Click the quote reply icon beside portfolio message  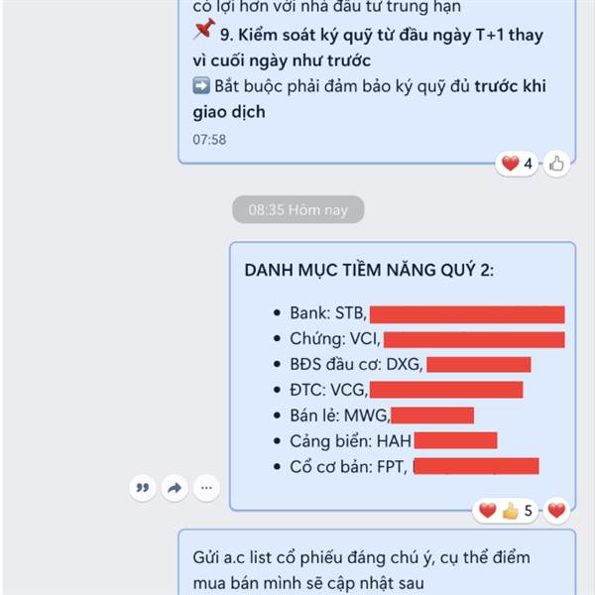[x=142, y=488]
